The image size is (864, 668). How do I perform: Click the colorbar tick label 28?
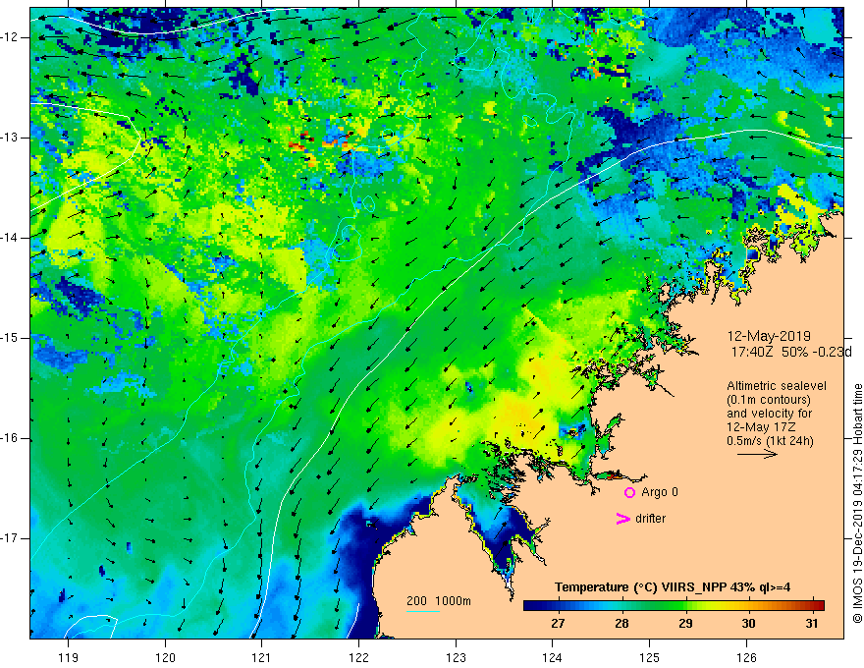(x=621, y=624)
